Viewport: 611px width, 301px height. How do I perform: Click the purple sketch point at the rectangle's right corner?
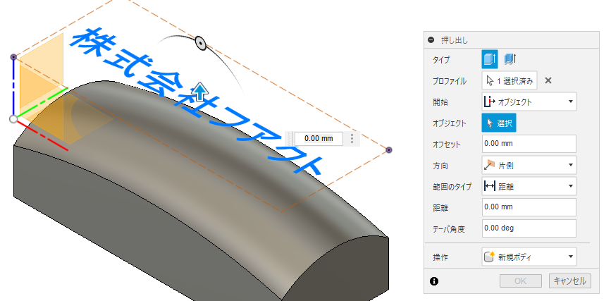[388, 150]
